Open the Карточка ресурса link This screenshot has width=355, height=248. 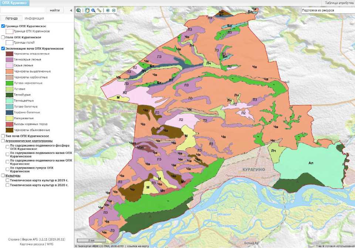pyautogui.click(x=31, y=244)
